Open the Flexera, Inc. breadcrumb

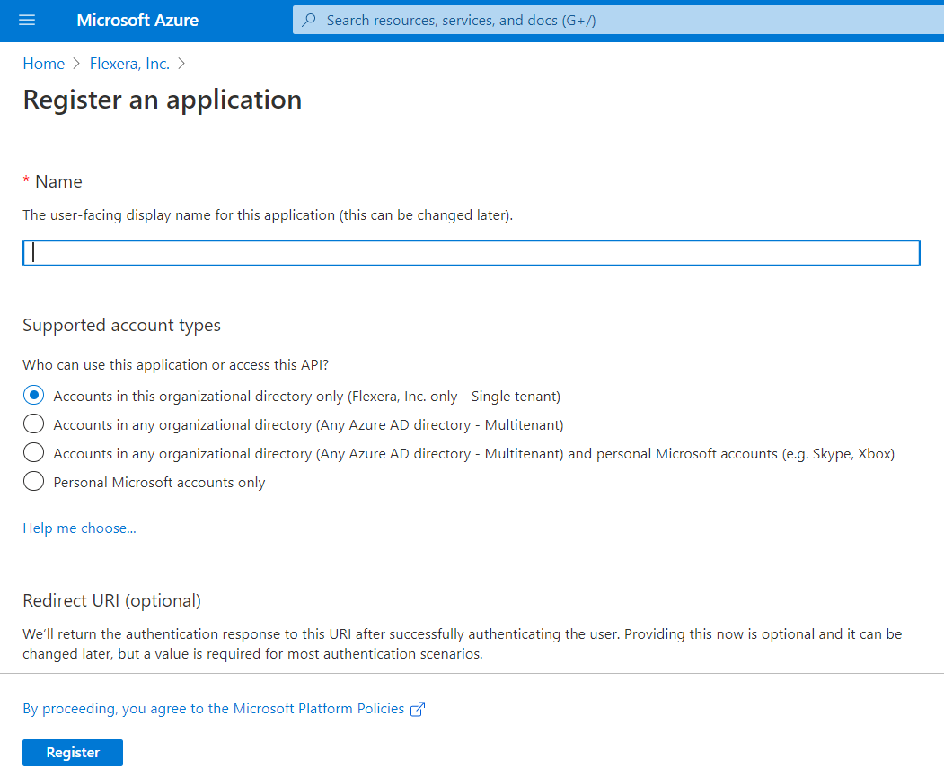[x=128, y=63]
